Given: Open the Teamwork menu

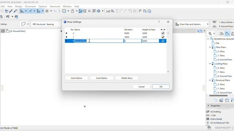Looking at the screenshot, I should 55,7.
